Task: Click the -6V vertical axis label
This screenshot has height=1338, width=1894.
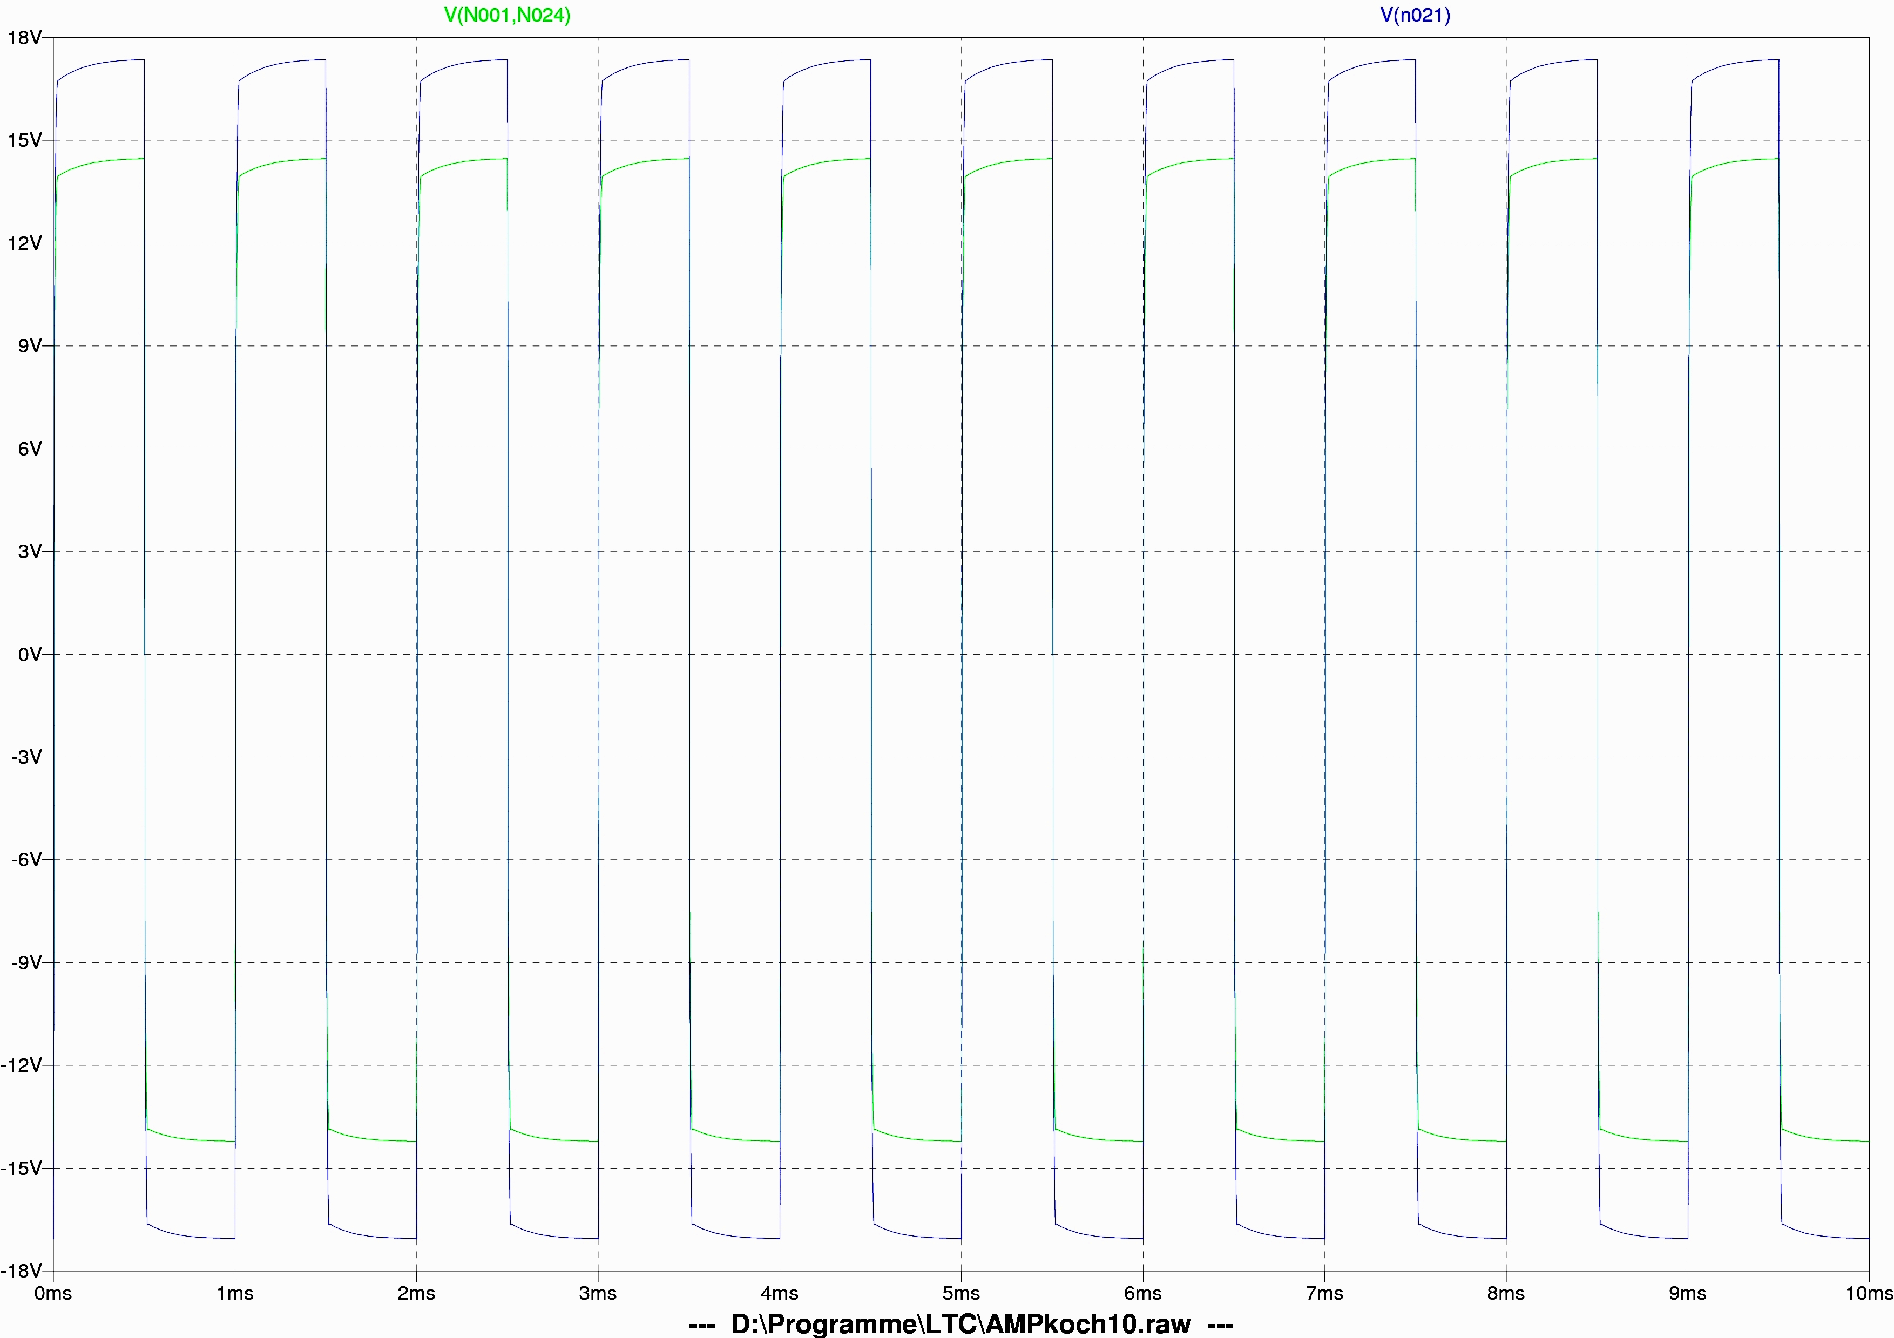Action: (25, 860)
